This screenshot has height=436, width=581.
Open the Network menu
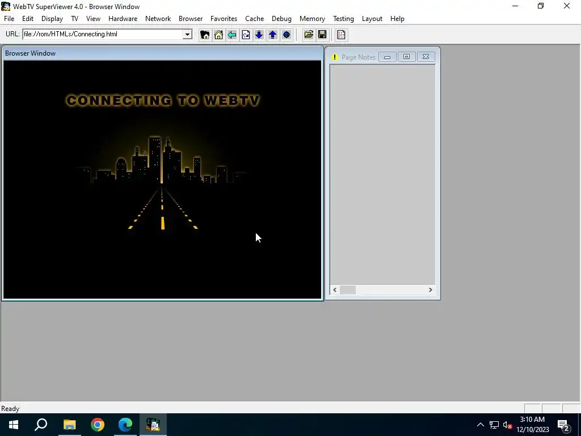158,19
